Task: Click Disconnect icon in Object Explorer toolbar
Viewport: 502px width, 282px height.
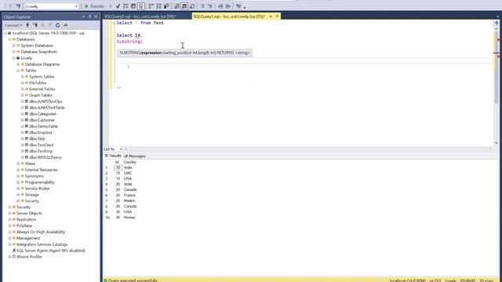Action: pyautogui.click(x=35, y=25)
